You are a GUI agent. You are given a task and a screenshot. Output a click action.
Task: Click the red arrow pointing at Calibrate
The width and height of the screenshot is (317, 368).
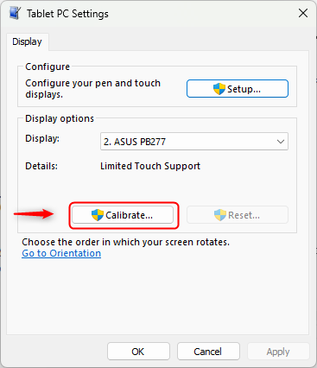pos(34,213)
